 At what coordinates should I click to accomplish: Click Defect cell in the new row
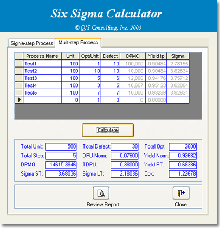(x=111, y=100)
